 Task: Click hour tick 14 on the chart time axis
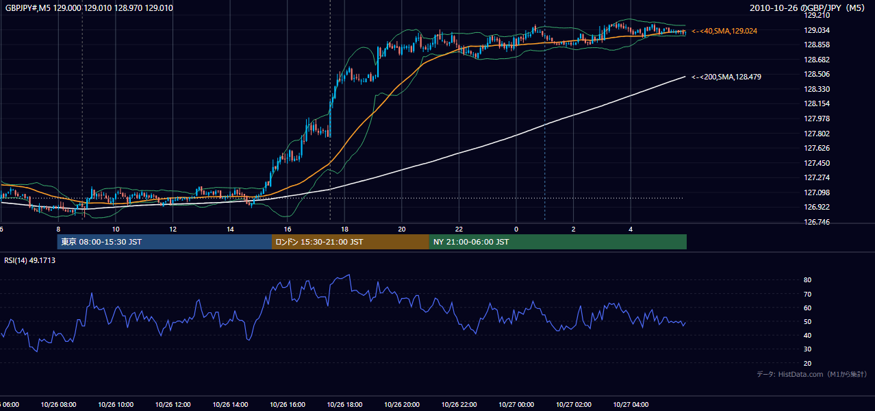230,229
